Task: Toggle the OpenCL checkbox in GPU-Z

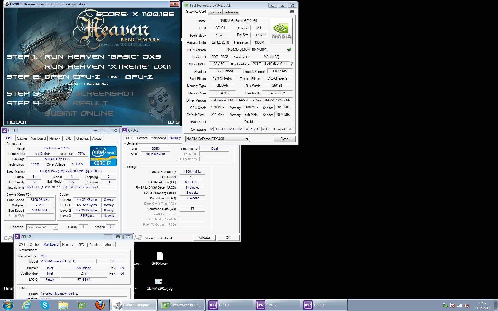Action: tap(212, 129)
